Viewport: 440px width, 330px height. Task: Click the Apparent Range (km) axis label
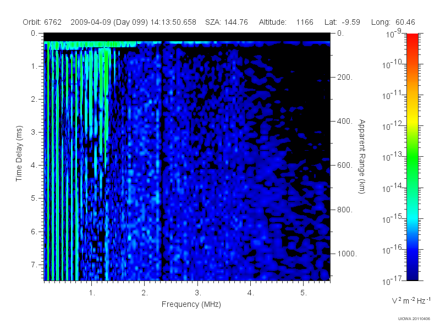tap(362, 156)
